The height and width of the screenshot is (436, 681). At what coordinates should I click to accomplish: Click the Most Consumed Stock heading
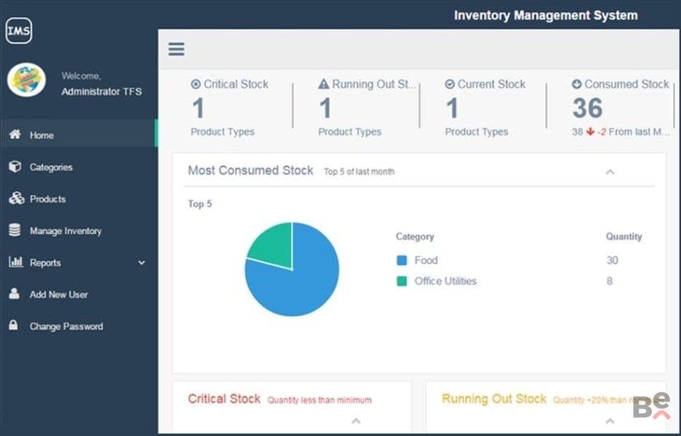(x=250, y=171)
